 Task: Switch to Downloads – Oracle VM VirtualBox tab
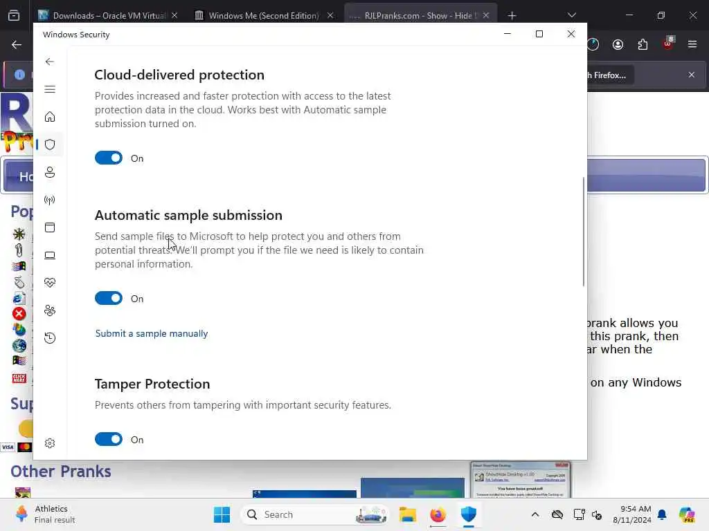tap(109, 15)
